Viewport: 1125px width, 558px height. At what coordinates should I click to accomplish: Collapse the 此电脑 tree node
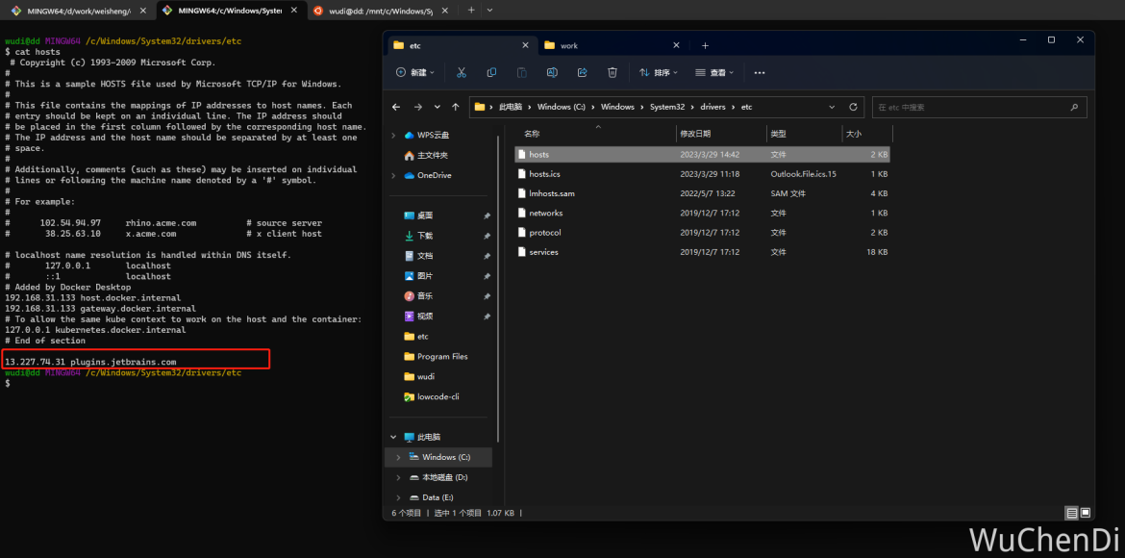tap(393, 437)
